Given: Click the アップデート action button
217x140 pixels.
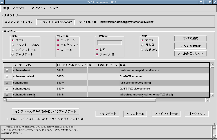Looking at the screenshot, I should (107, 114).
